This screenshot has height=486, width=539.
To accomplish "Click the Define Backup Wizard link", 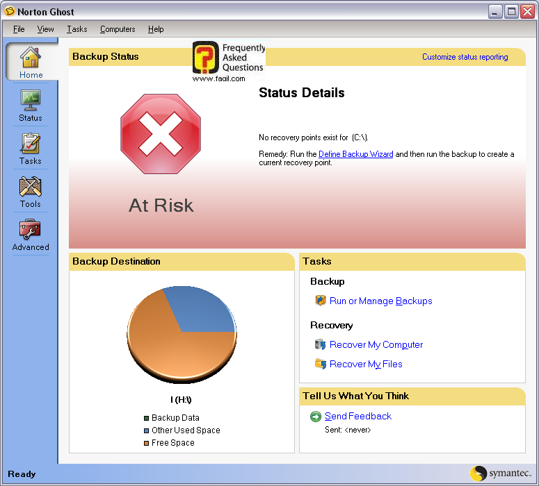I will pyautogui.click(x=355, y=154).
